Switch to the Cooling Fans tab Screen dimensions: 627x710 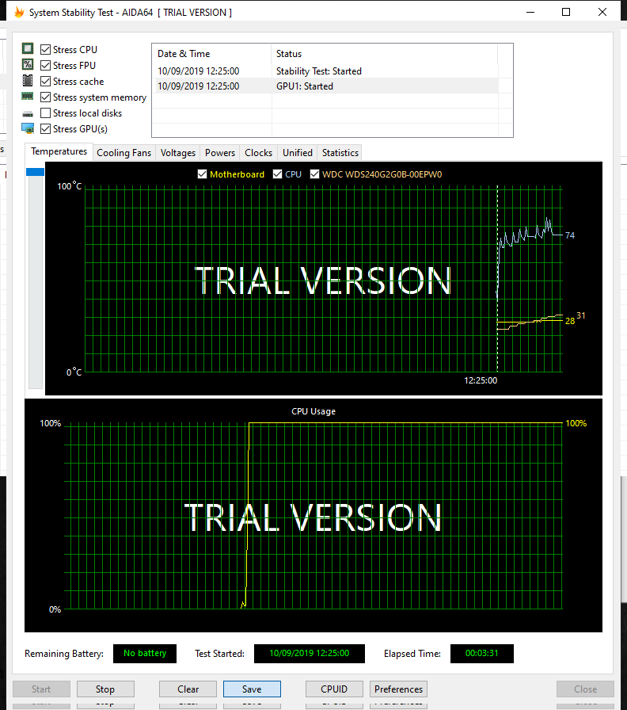coord(123,153)
